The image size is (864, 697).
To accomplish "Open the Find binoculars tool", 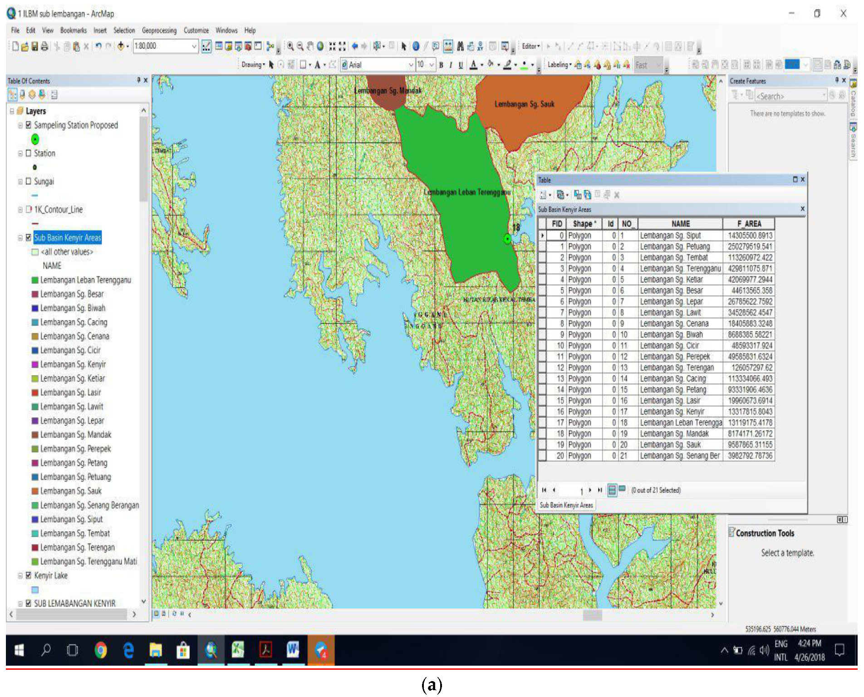I will click(x=460, y=46).
